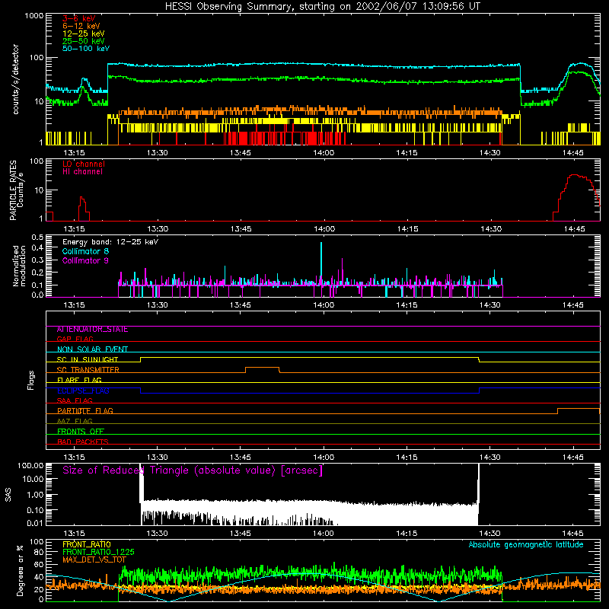Select the orange '6-12 keV' legend label
Viewport: 609px width, 609px height.
(81, 26)
